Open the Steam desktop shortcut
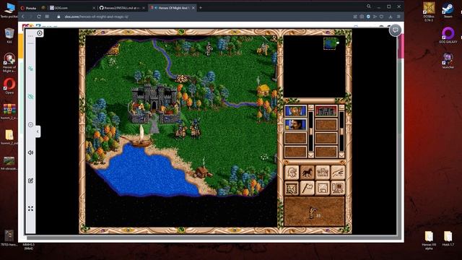Screen dimensions: 462x260 point(448,11)
